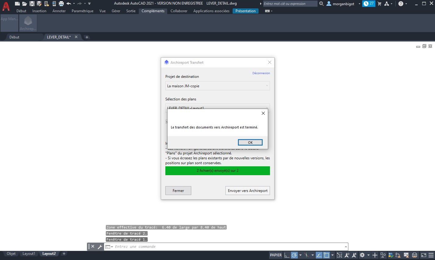Customize the Quick Access Toolbar dropdown
Viewport: 435px width, 260px height.
pos(89,4)
